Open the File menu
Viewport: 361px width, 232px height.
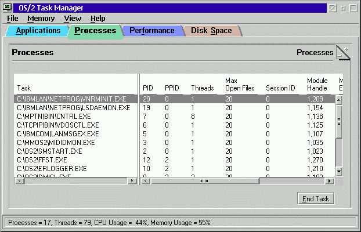[x=13, y=19]
